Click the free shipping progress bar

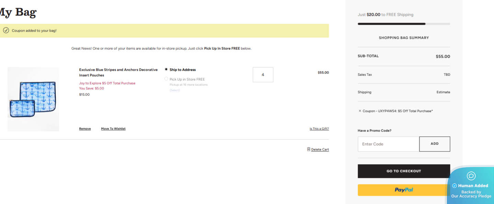(404, 24)
